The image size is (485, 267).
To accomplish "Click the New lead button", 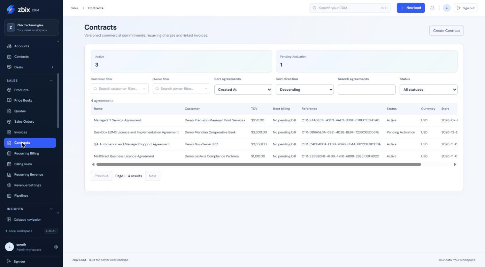I will click(x=411, y=8).
